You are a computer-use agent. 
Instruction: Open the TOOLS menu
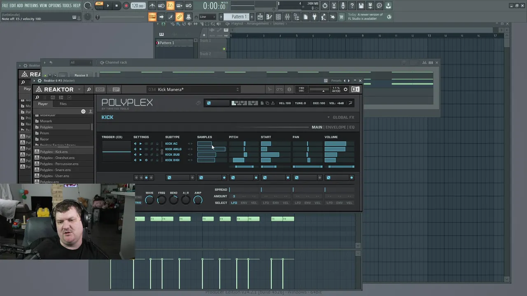point(67,6)
